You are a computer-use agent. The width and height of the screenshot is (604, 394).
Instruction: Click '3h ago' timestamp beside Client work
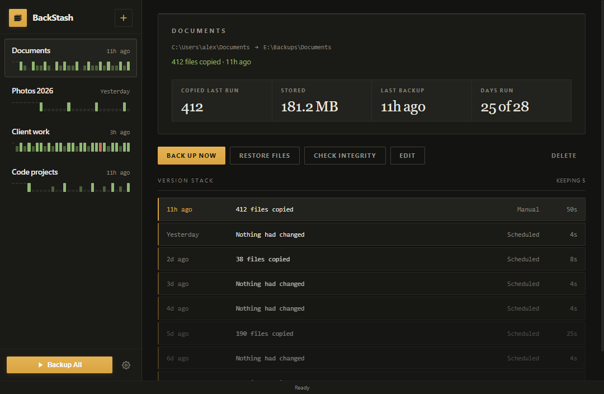[x=120, y=132]
